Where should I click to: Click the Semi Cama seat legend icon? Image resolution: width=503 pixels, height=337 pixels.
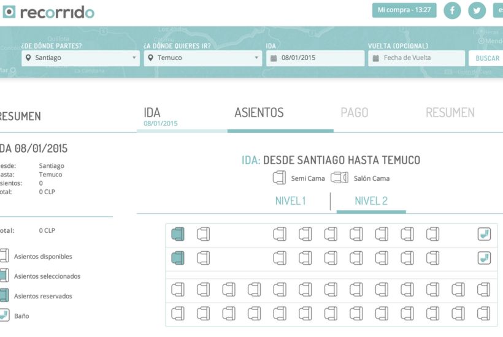pos(279,178)
